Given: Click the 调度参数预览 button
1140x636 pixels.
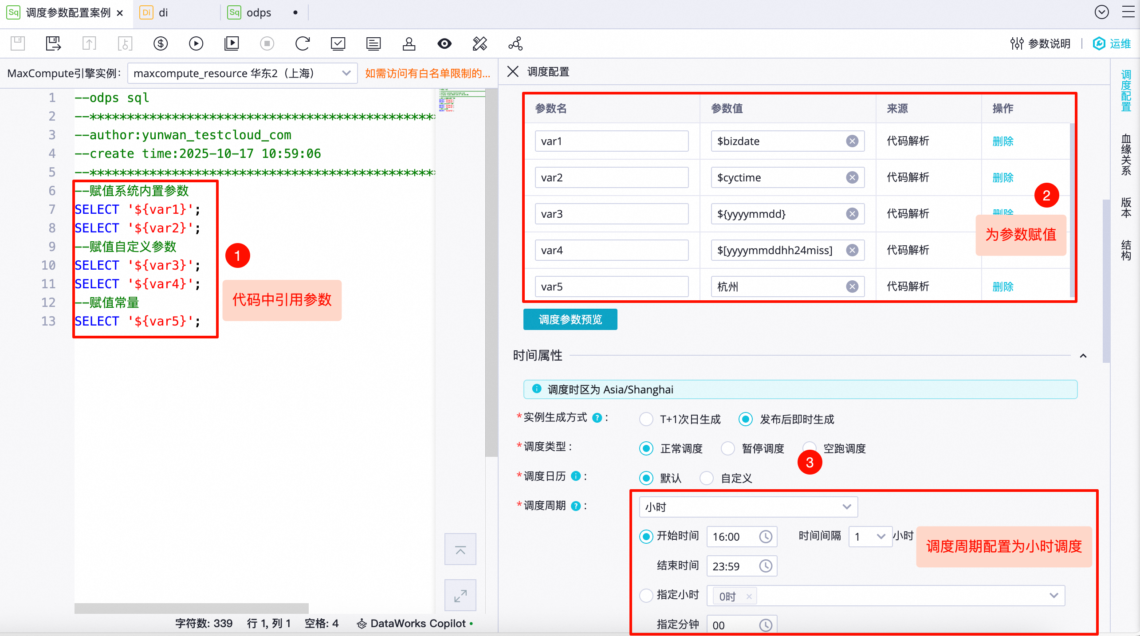Looking at the screenshot, I should click(x=570, y=319).
